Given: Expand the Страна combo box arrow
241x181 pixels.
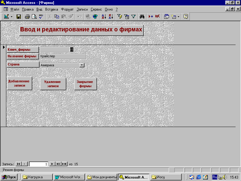Looking at the screenshot, I should coord(82,65).
